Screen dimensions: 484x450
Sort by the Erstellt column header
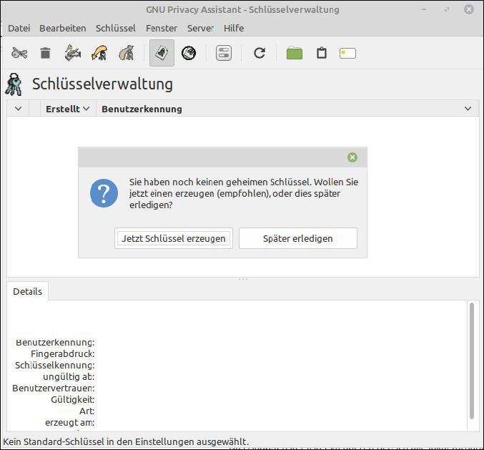[x=68, y=109]
